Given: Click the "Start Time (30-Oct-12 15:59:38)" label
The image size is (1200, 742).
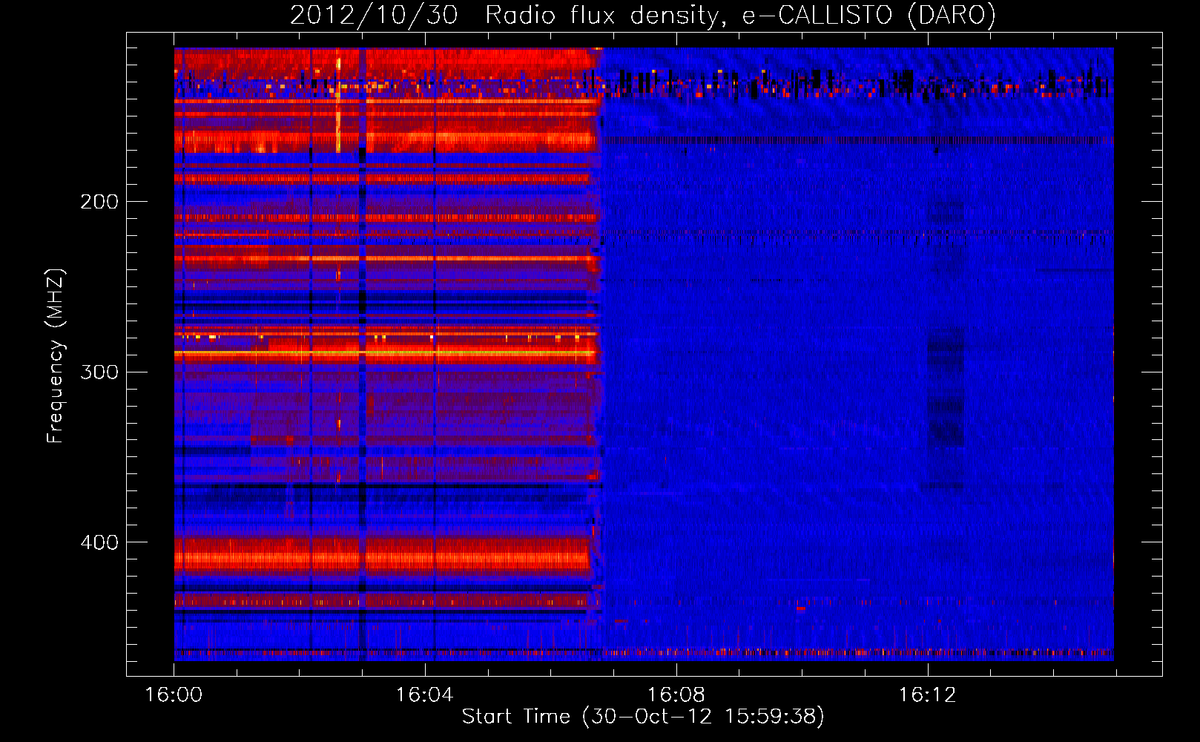Looking at the screenshot, I should (x=643, y=717).
